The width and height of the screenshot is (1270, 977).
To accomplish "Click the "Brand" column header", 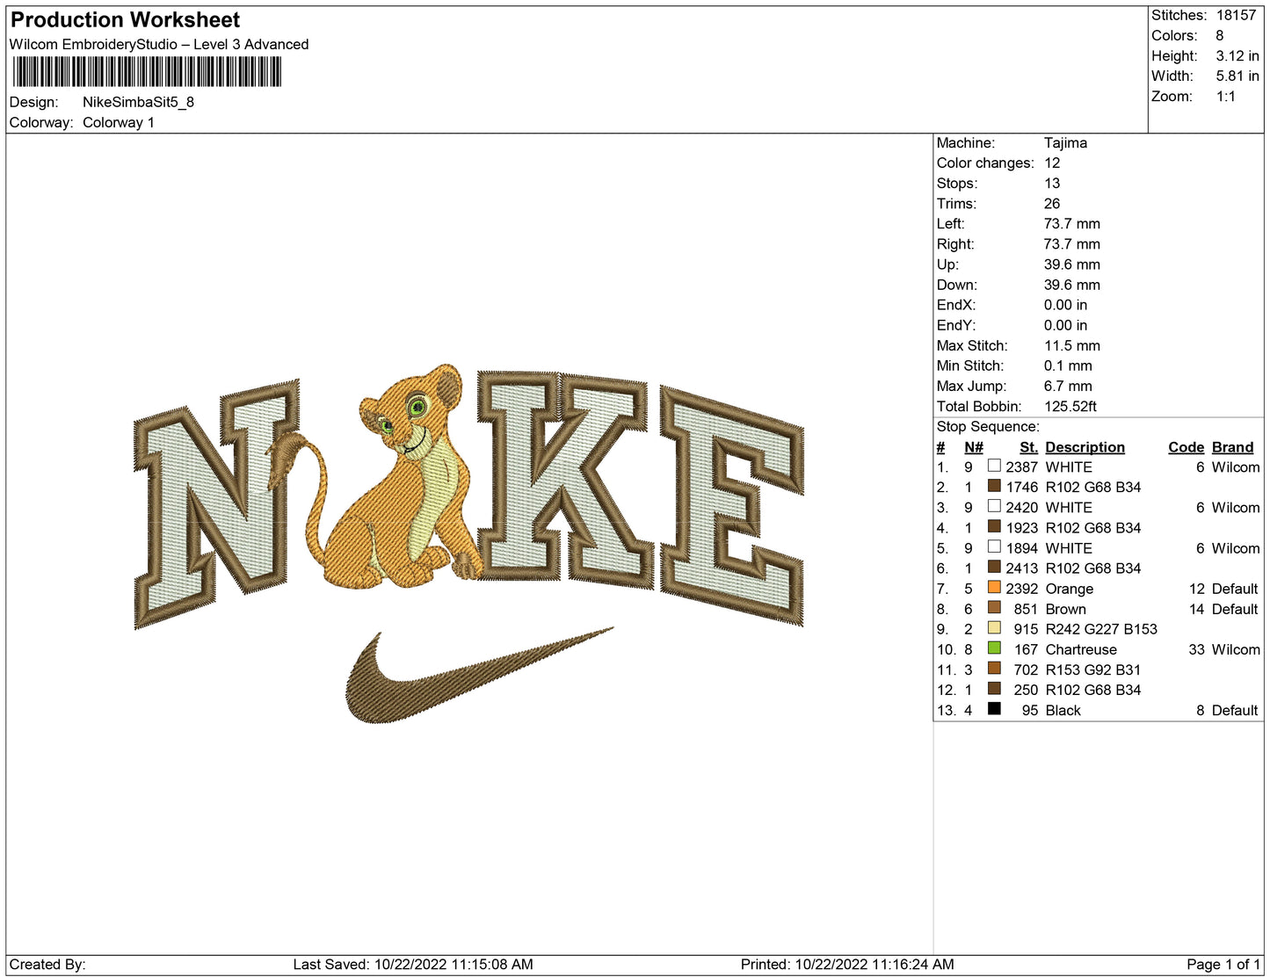I will point(1233,447).
